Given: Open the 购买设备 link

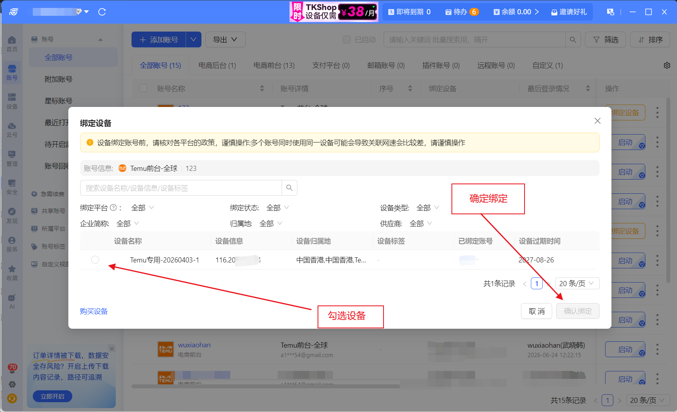Looking at the screenshot, I should point(94,311).
